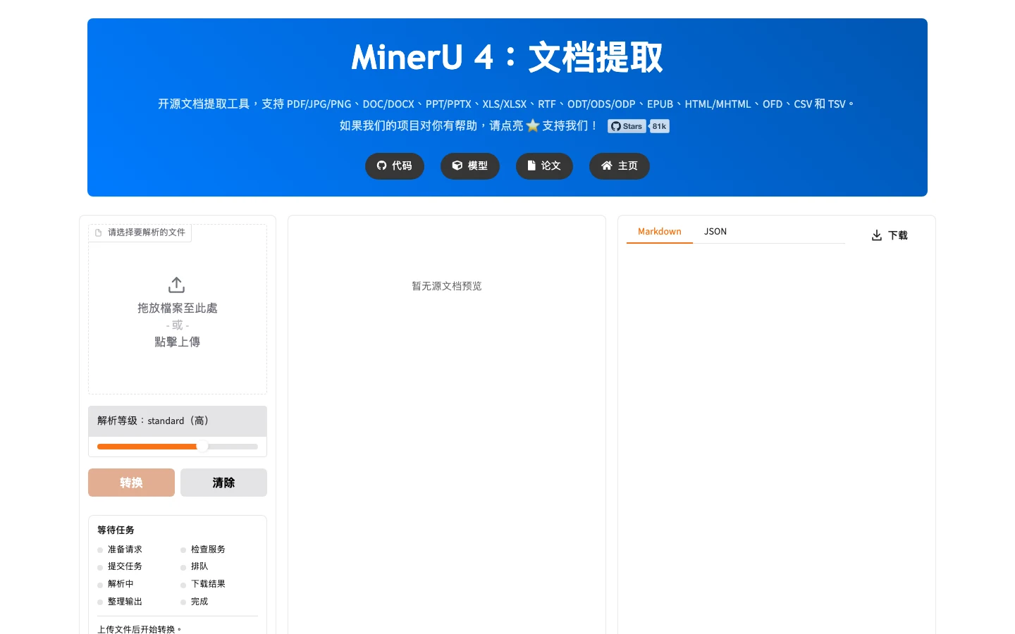The width and height of the screenshot is (1015, 634).
Task: Click the download arrow icon
Action: (877, 235)
